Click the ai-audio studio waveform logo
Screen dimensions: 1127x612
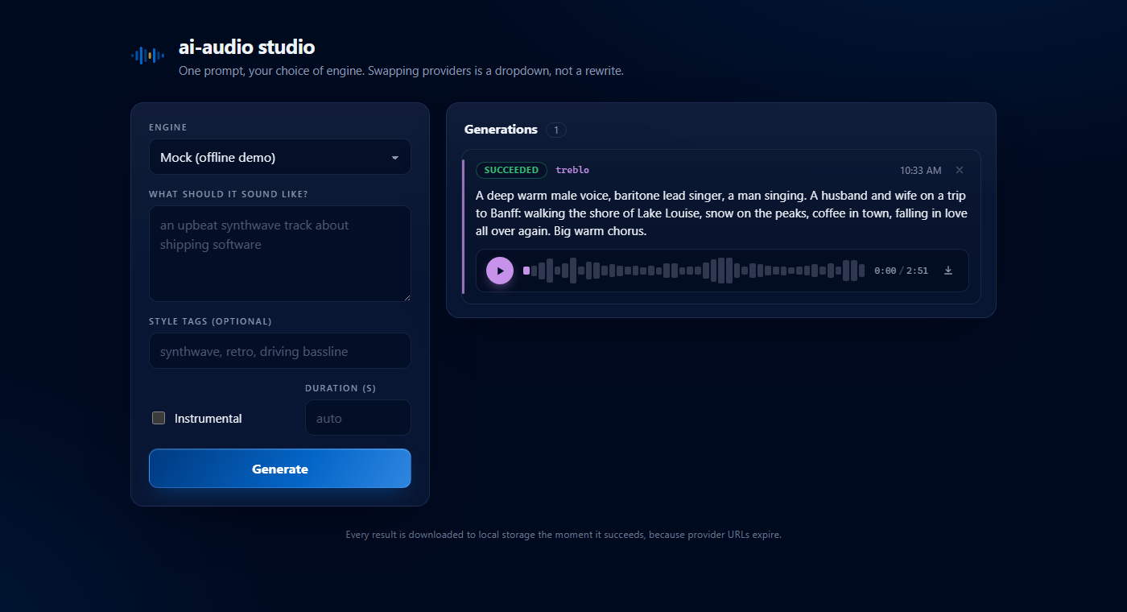[148, 56]
